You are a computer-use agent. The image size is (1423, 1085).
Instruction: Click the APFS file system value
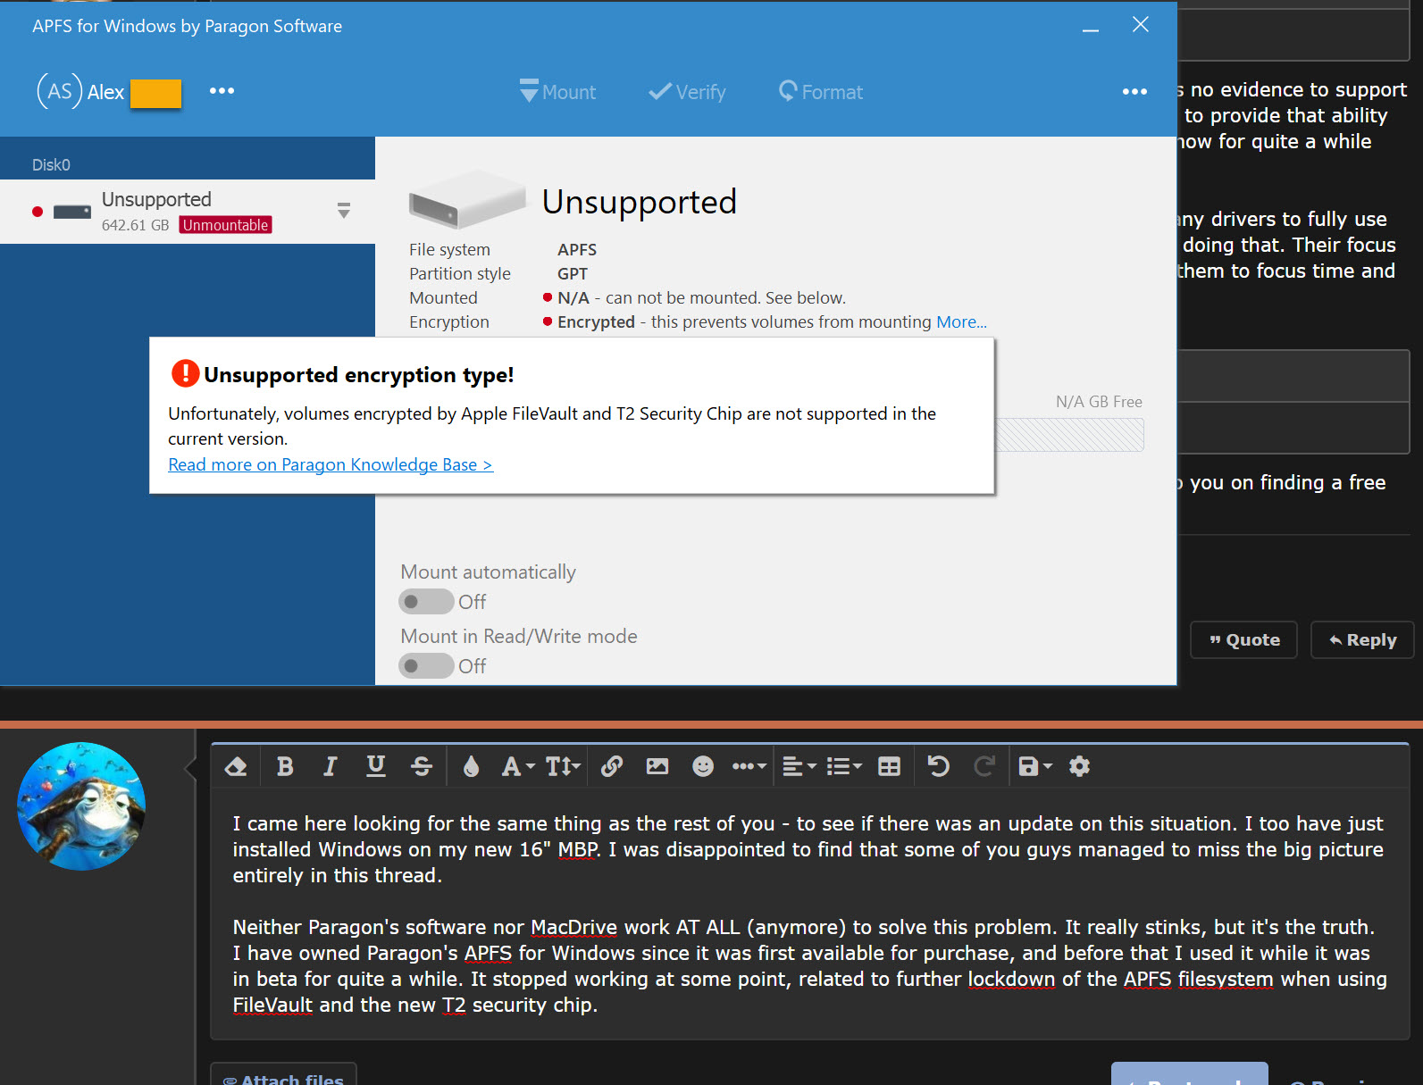click(x=577, y=250)
